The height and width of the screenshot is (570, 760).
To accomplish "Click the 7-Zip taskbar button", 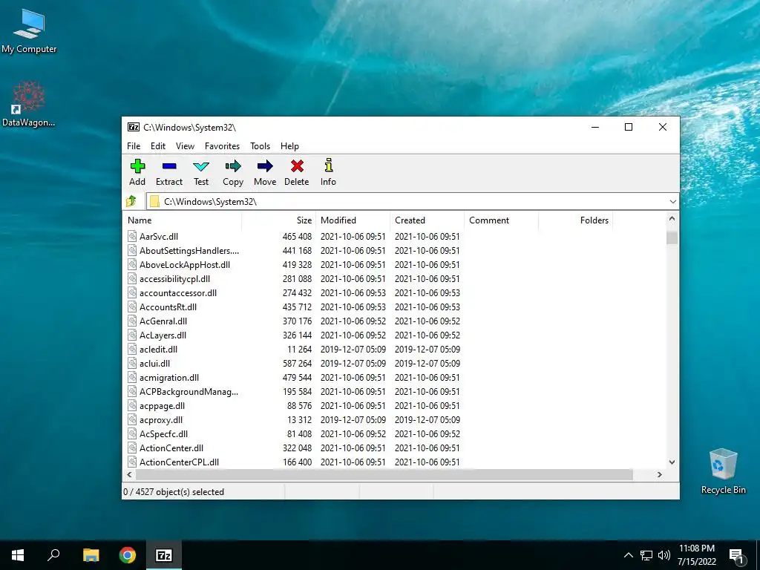I will point(164,555).
